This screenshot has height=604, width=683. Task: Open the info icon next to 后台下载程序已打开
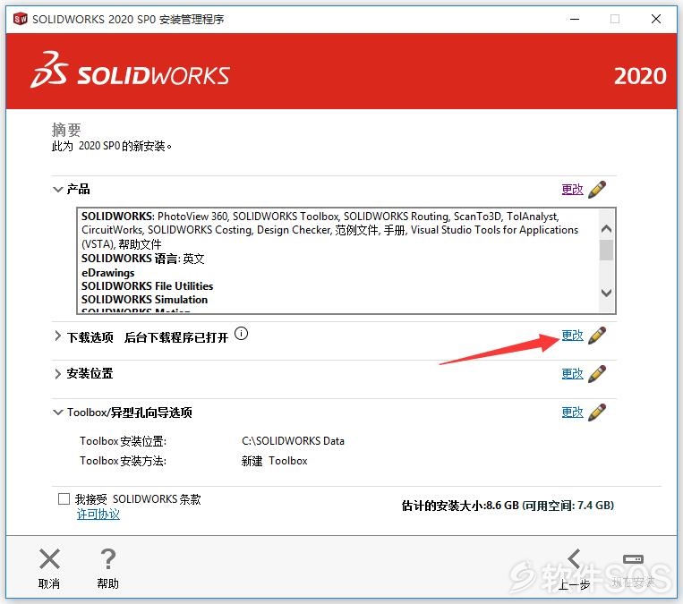pos(241,334)
